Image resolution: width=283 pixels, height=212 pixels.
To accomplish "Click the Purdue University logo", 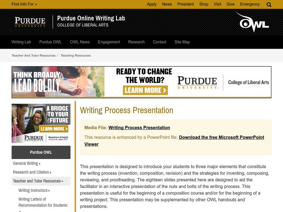I will 30,22.
